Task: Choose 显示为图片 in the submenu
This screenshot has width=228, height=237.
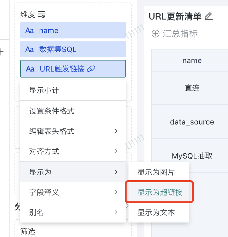Action: pos(156,172)
